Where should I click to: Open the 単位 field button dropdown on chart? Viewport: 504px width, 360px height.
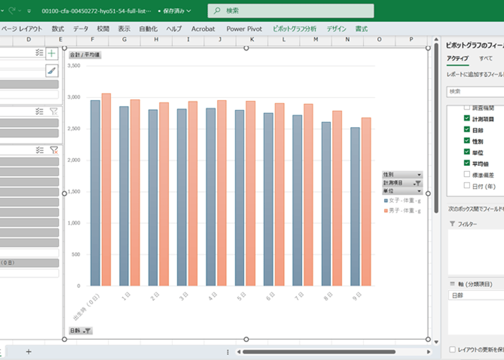tap(402, 191)
